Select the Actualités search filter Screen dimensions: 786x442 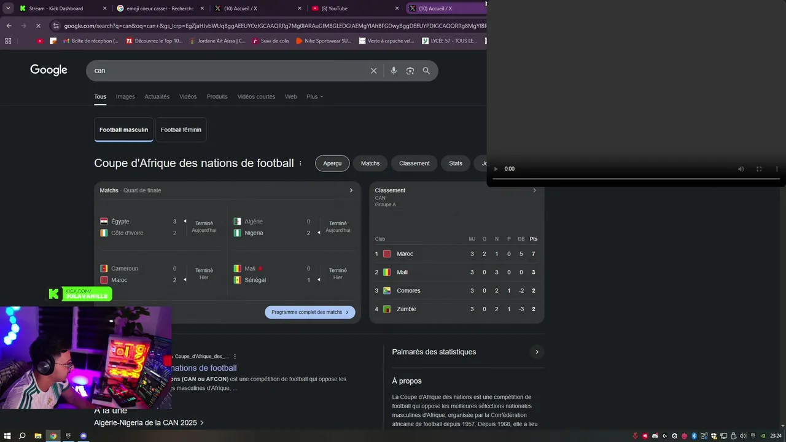coord(157,96)
